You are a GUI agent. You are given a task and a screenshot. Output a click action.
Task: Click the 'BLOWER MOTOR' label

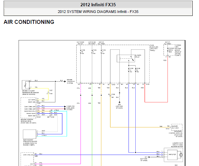pos(177,146)
